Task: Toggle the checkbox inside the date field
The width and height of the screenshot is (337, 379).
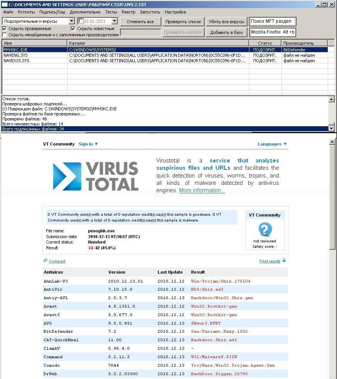Action: point(81,21)
